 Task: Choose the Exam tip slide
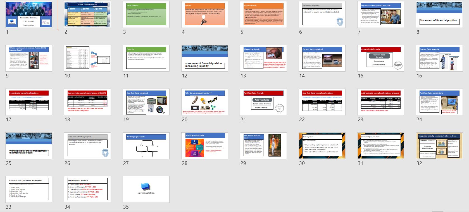pyautogui.click(x=146, y=58)
